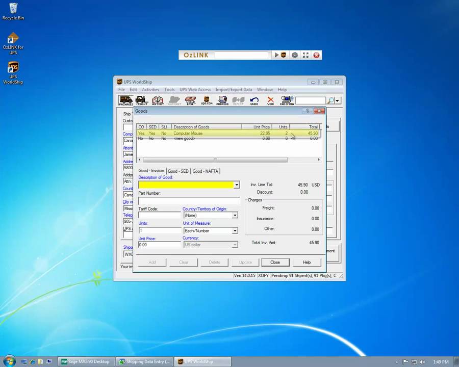
Task: Click the Internet Explorer quick launch icon
Action: [x=33, y=362]
